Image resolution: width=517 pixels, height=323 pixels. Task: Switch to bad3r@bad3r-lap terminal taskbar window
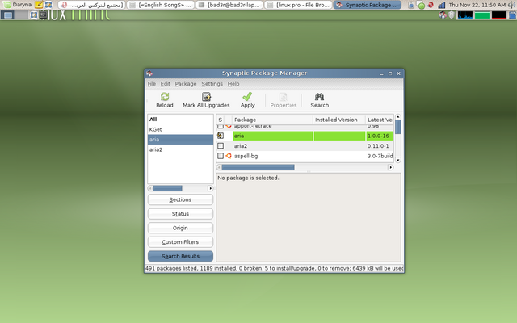click(229, 5)
